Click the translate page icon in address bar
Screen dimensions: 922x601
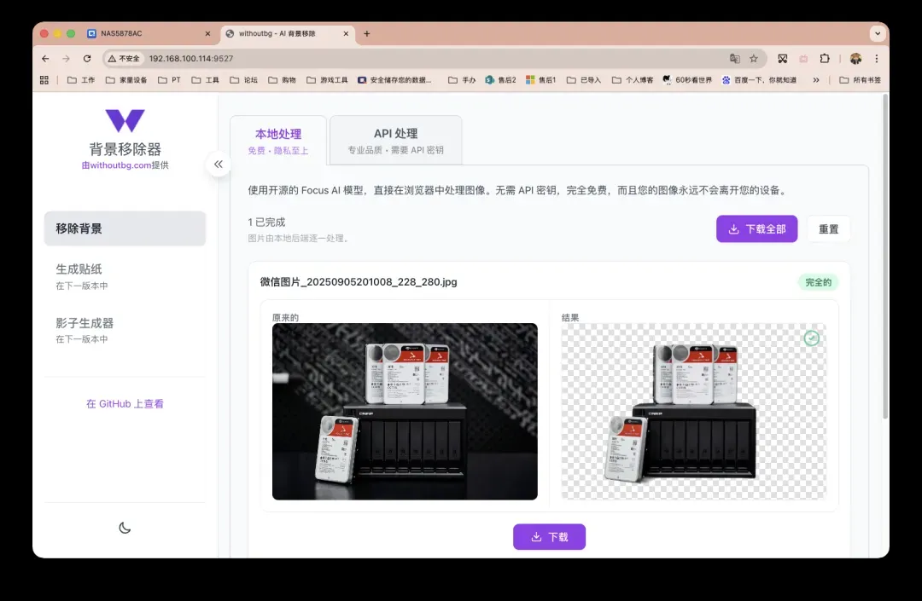(734, 59)
